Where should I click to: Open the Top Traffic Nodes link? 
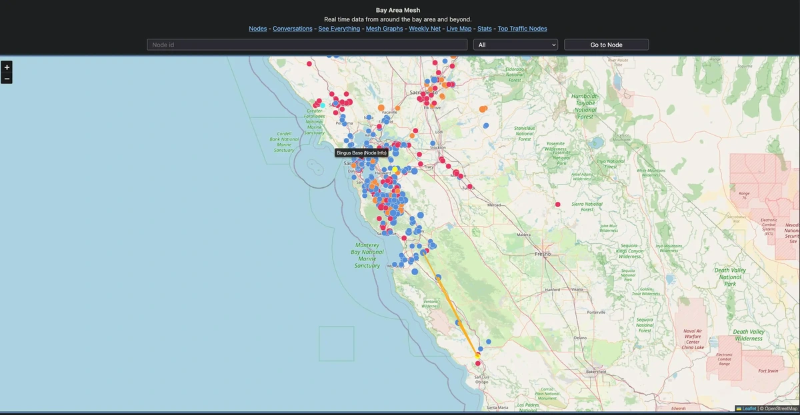tap(522, 29)
